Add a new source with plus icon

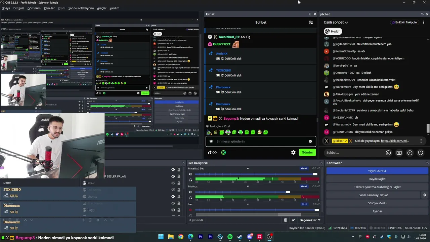[x=84, y=220]
